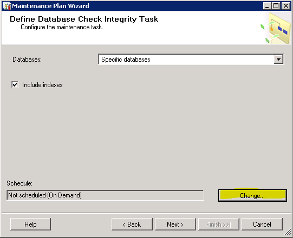Image resolution: width=293 pixels, height=238 pixels.
Task: Close the Maintenance Plan Wizard window
Action: pos(286,6)
